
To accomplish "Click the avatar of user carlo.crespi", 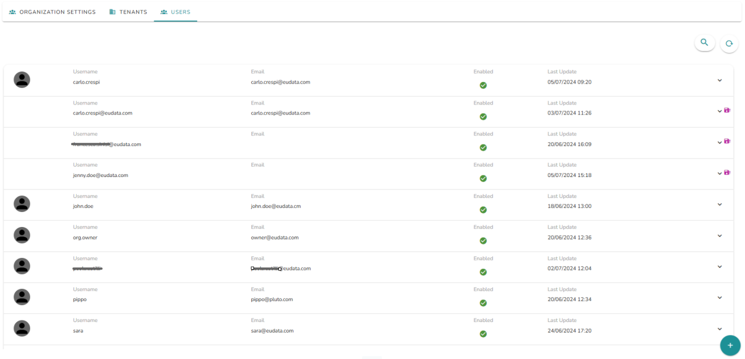I will 22,79.
